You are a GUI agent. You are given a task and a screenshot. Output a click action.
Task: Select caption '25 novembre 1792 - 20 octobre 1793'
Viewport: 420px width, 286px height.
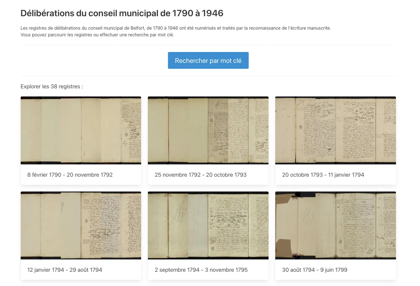coord(201,175)
